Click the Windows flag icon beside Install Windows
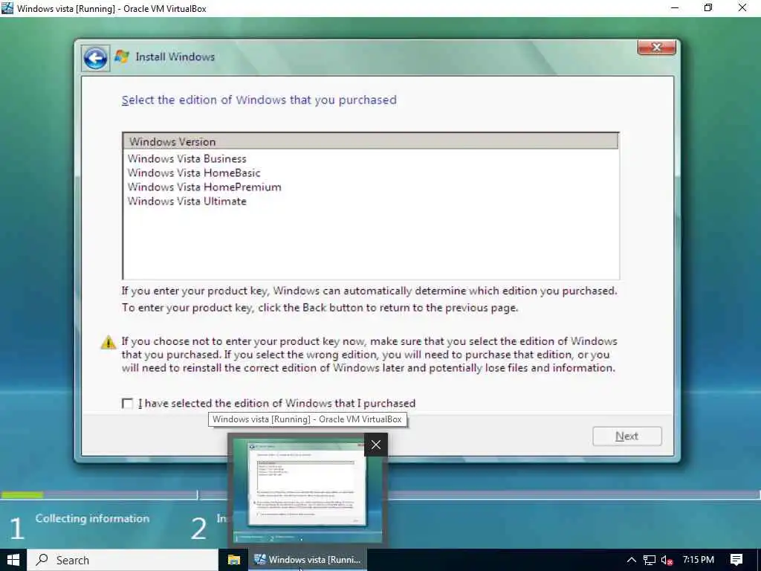The width and height of the screenshot is (761, 571). [121, 57]
